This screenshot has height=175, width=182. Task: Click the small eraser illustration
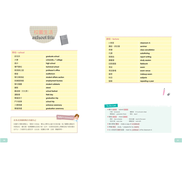coord(169,94)
